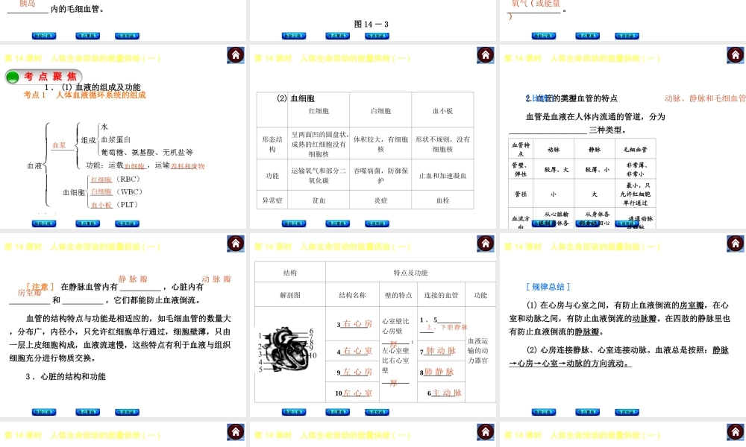
Task: Click the left blue button under the 图14-3 slide
Action: tap(293, 36)
